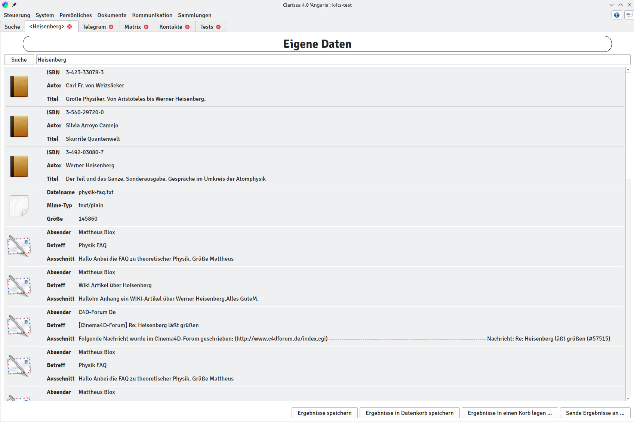Switch to the Tests tab
634x422 pixels.
tap(207, 27)
